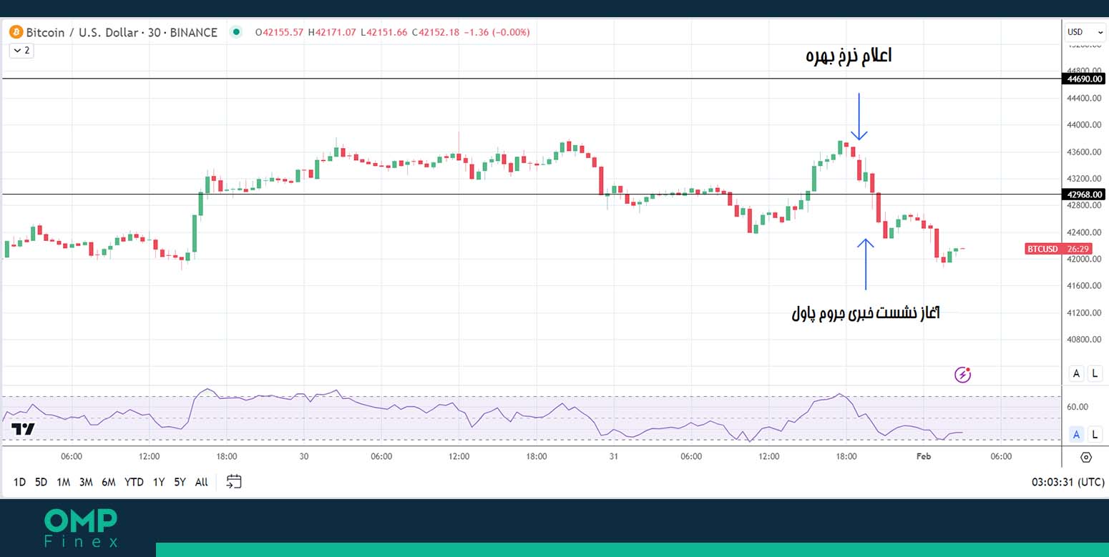Viewport: 1109px width, 557px height.
Task: Open chart settings gear icon
Action: tap(1086, 458)
